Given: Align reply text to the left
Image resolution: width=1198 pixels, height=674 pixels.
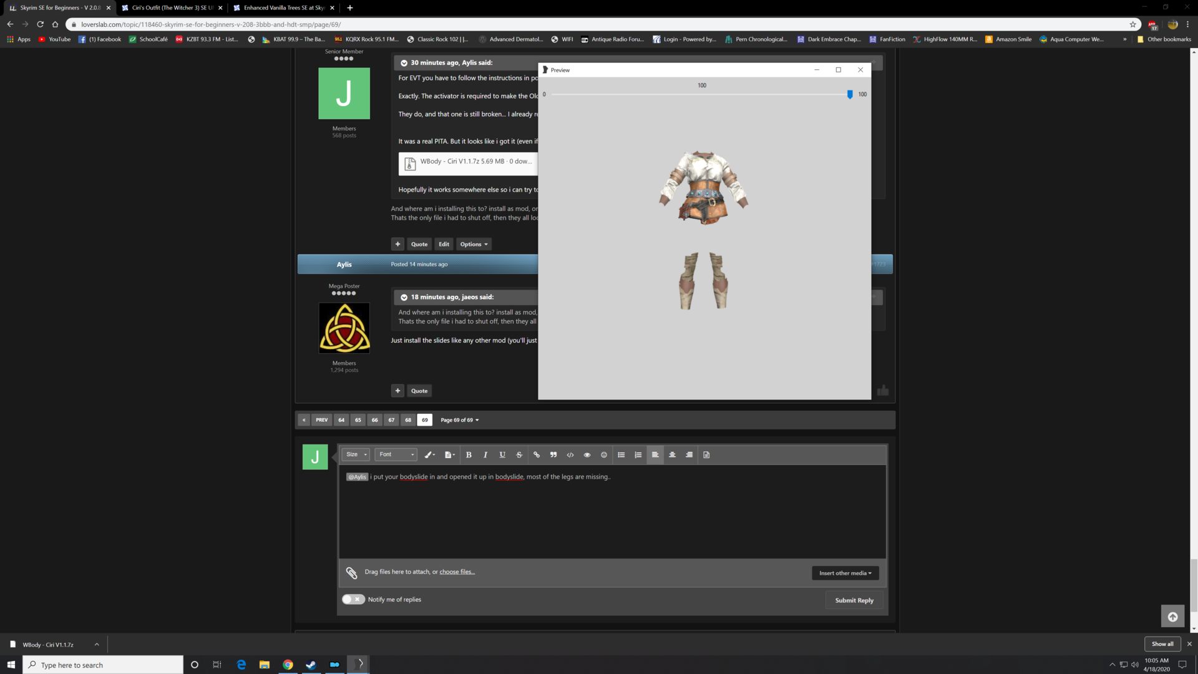Looking at the screenshot, I should coord(655,455).
